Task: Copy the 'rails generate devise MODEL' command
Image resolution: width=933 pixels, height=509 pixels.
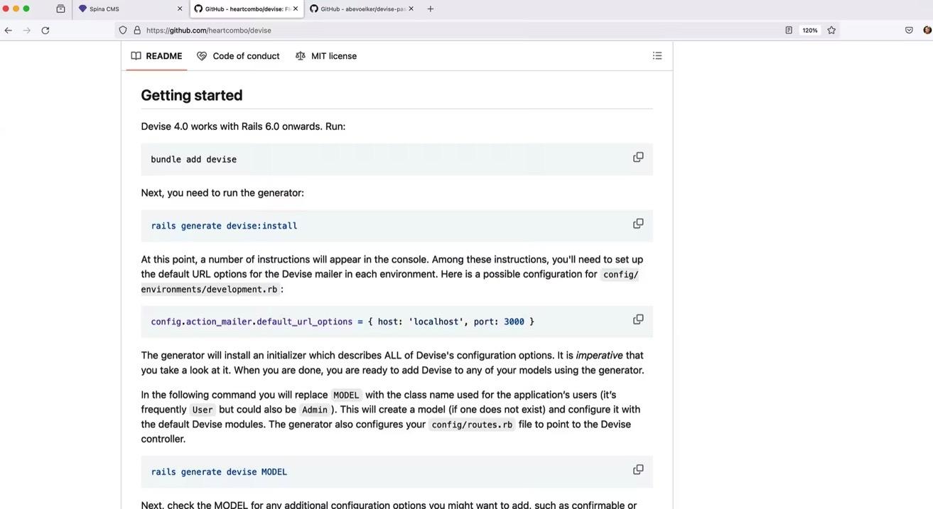Action: [638, 470]
